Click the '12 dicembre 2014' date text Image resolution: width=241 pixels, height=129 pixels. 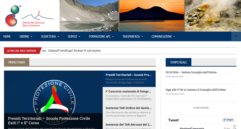pos(174,76)
